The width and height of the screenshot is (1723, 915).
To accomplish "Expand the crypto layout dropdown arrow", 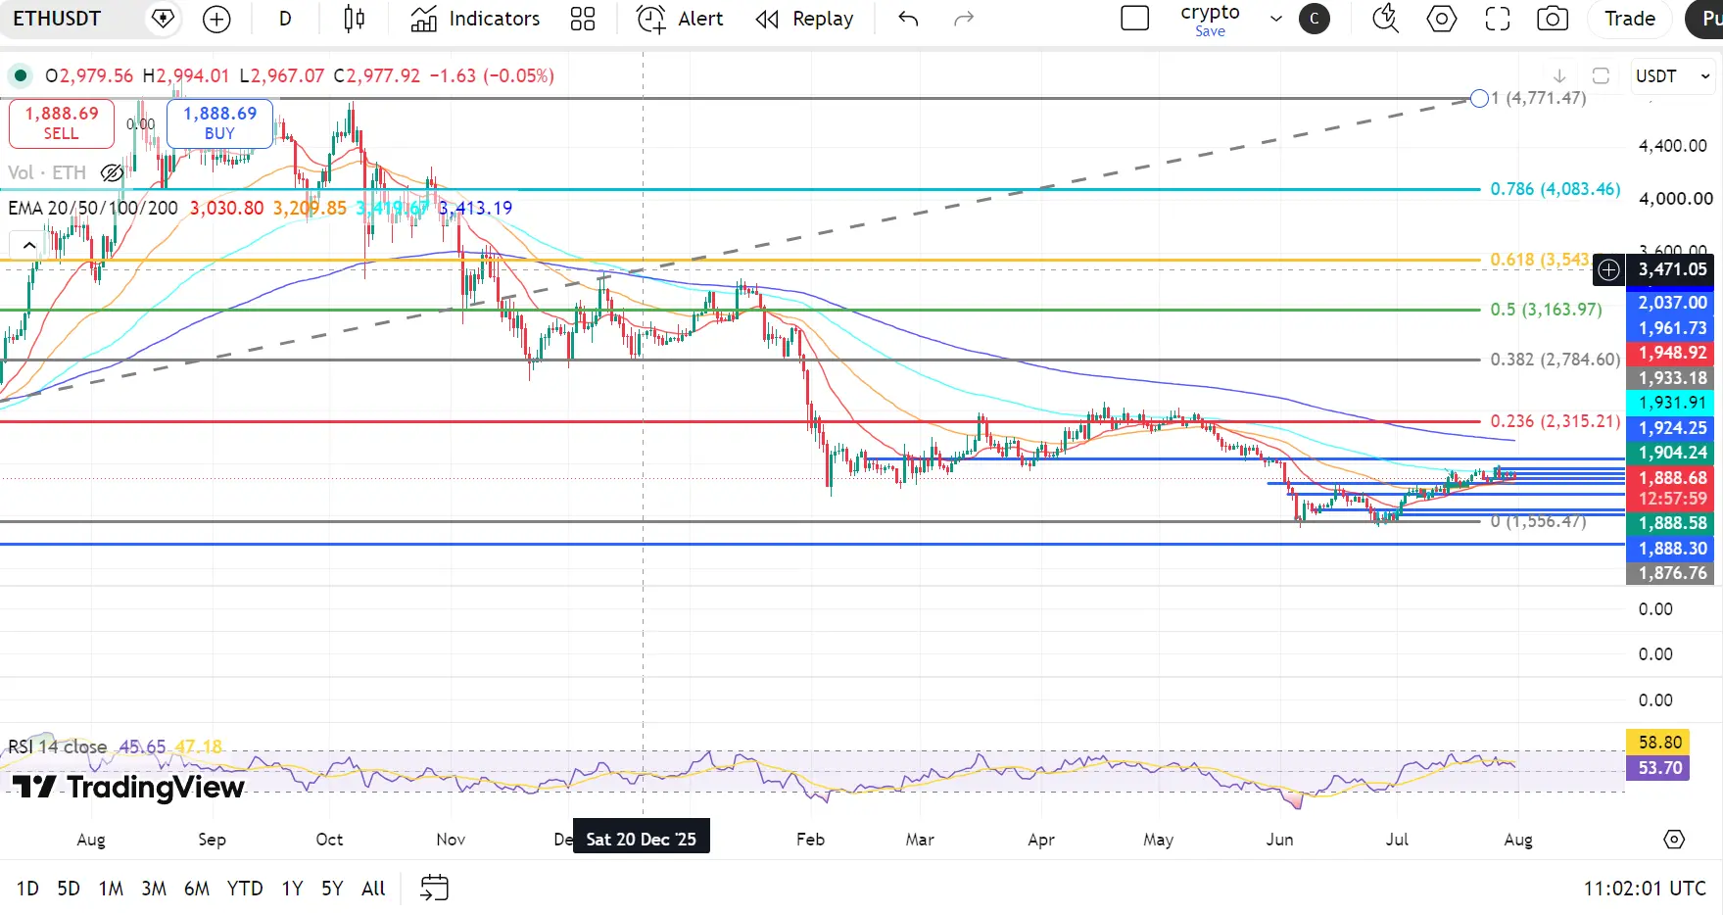I will pyautogui.click(x=1275, y=19).
